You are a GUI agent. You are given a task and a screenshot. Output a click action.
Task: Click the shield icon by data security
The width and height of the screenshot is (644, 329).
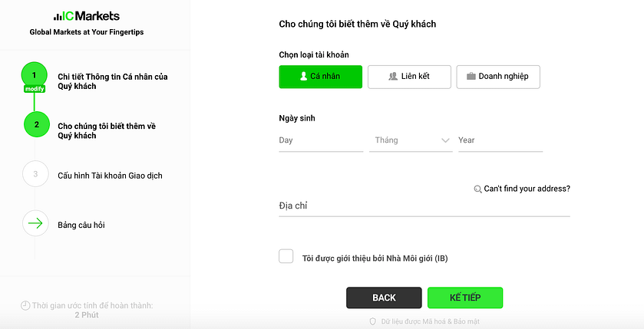373,321
